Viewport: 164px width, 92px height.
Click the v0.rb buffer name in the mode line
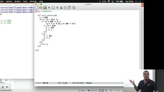click(45, 83)
